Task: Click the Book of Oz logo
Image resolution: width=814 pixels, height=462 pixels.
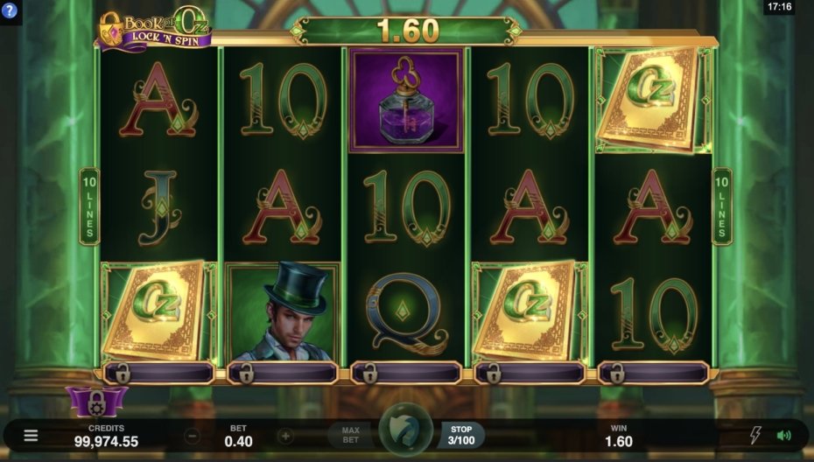Action: point(154,30)
